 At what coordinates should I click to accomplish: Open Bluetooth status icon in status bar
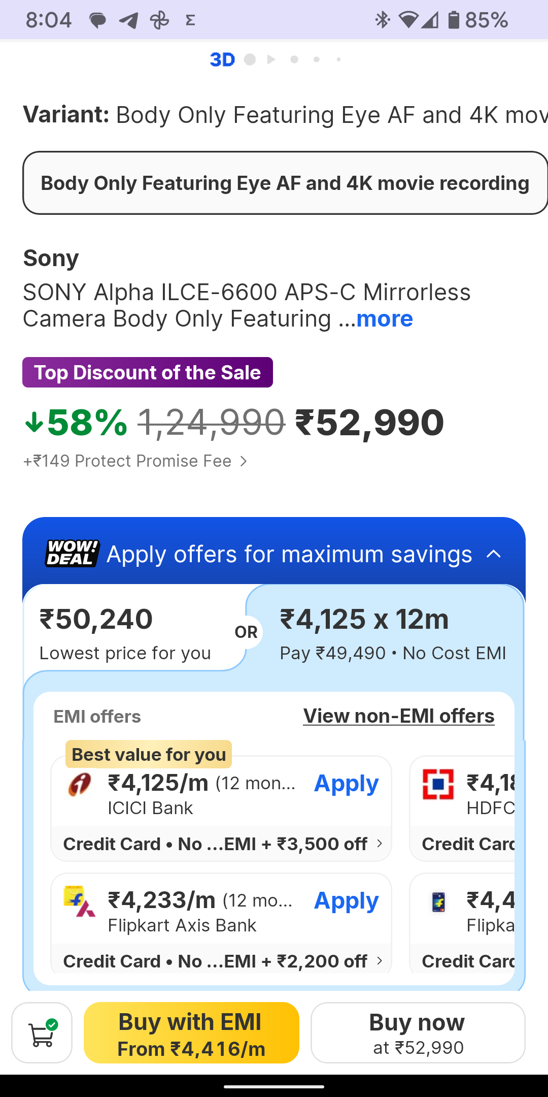tap(382, 20)
